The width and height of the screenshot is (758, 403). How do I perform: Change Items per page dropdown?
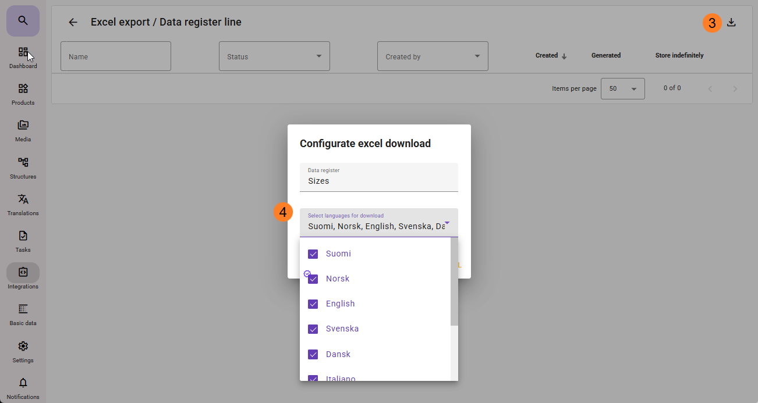click(x=622, y=89)
